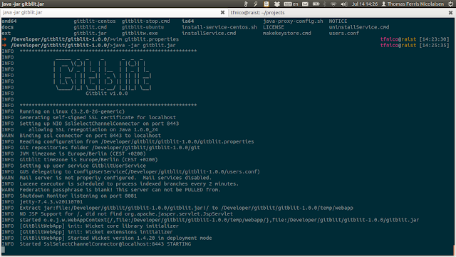Close the 'tfnico@raist: ~/projects' tab
Screen dimensions: 456x257
click(450, 13)
